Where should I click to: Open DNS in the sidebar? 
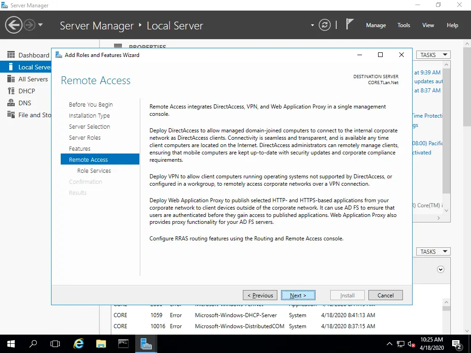(x=26, y=103)
